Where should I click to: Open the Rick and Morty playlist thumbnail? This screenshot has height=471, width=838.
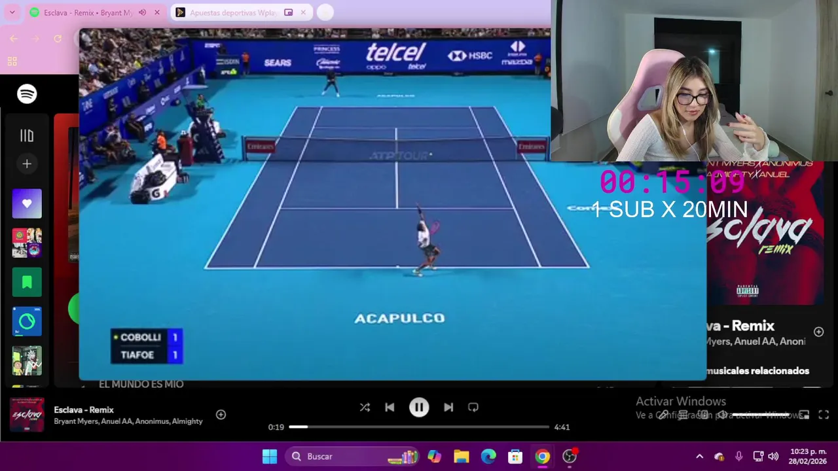(x=27, y=360)
